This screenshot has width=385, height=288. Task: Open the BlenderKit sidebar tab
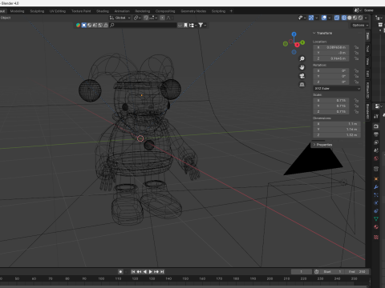click(368, 112)
